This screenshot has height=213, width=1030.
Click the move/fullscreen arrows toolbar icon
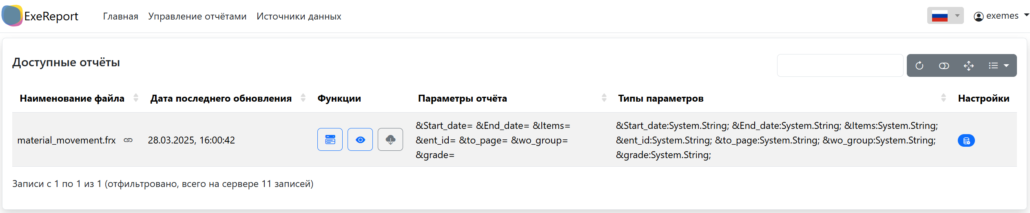click(x=968, y=66)
